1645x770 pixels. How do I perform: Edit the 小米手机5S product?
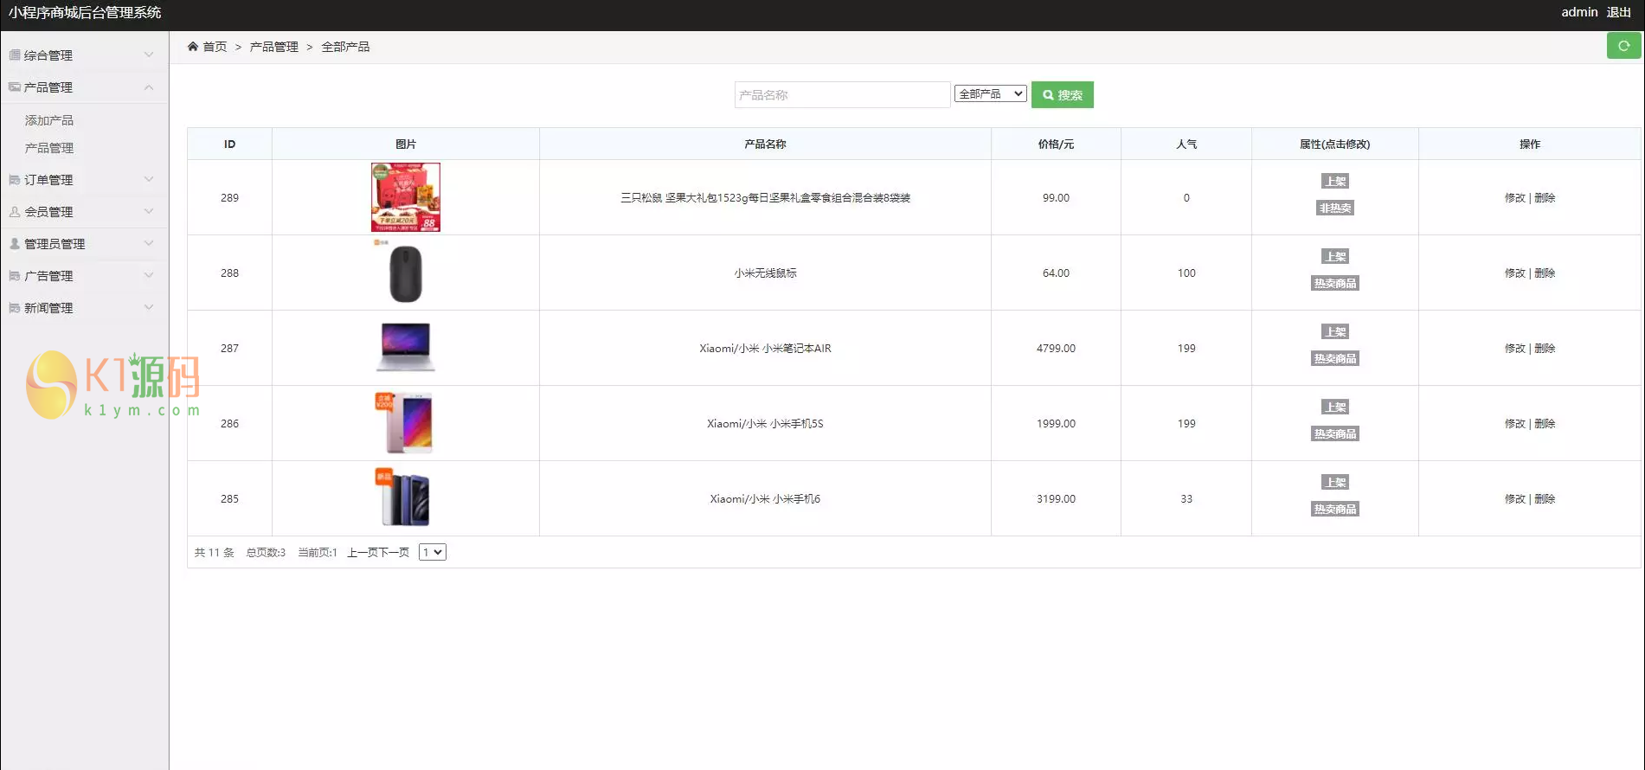click(x=1515, y=424)
